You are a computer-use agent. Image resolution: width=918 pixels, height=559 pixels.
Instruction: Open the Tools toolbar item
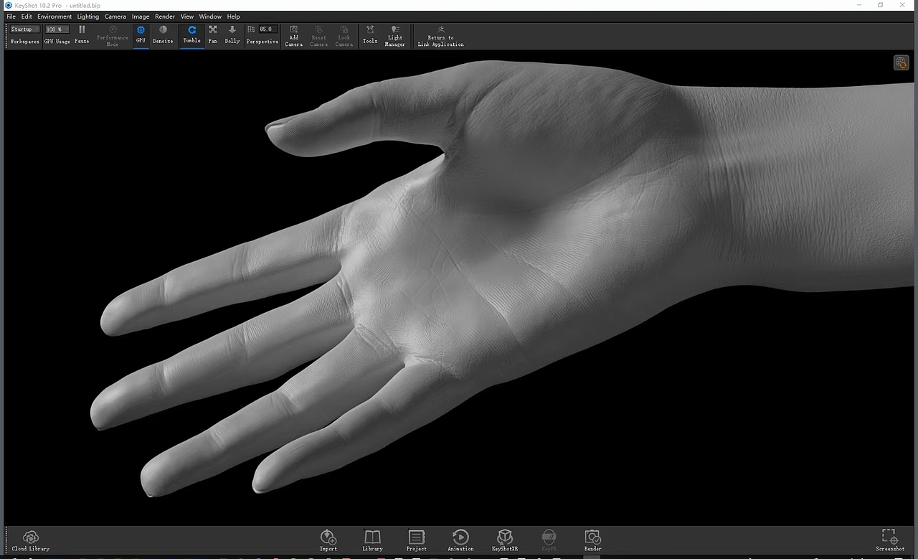pos(370,34)
